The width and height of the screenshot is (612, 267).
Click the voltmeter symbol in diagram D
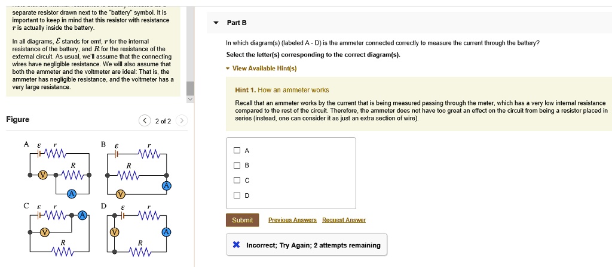(114, 232)
